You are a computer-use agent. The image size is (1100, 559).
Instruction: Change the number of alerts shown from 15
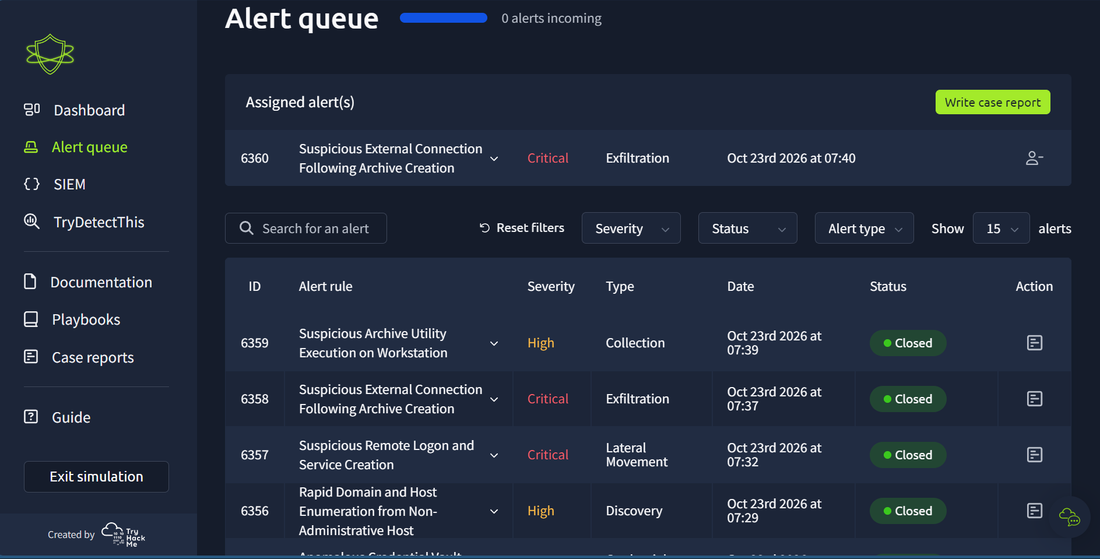point(1001,228)
